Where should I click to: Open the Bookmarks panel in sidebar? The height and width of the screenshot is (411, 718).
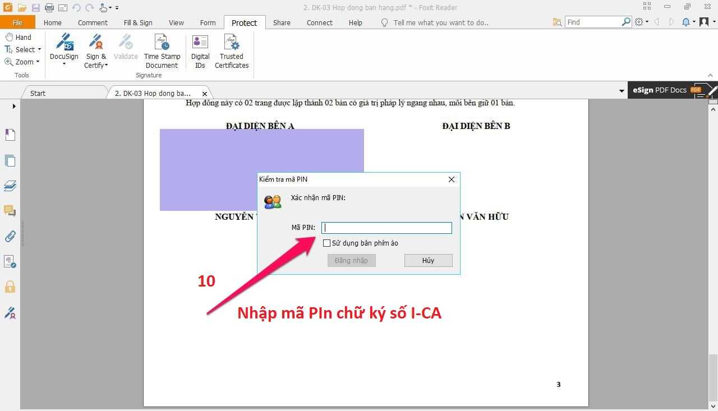(x=10, y=135)
